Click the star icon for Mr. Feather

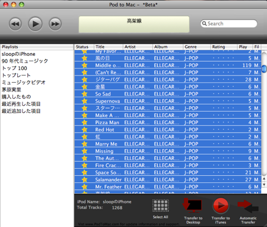[x=85, y=187]
